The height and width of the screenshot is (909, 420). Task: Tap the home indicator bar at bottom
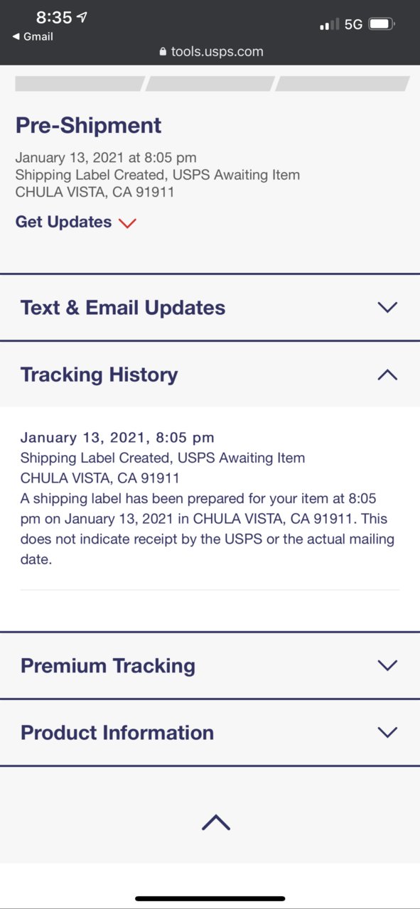coord(210,898)
